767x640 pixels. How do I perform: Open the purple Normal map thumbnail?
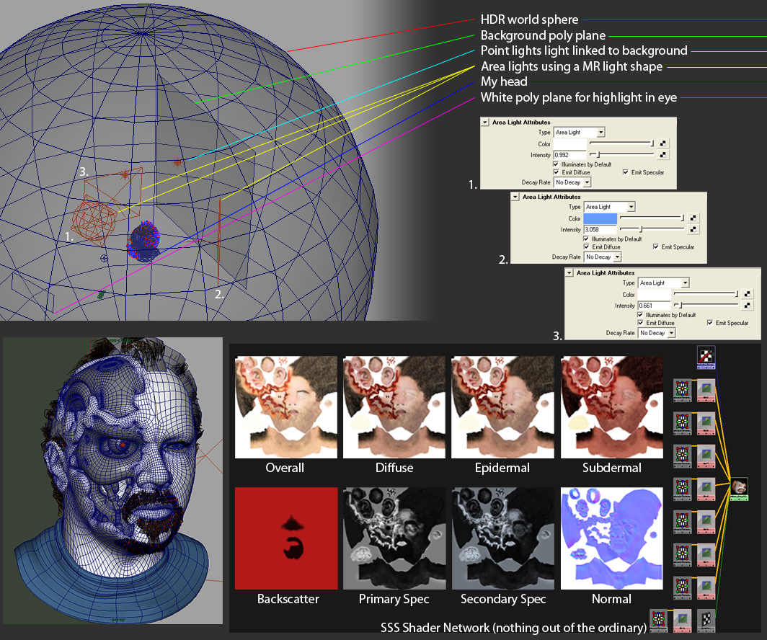coord(612,538)
